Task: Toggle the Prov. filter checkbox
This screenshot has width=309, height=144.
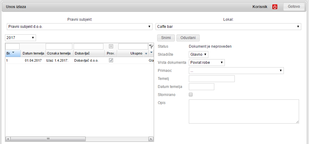Action: tap(111, 46)
